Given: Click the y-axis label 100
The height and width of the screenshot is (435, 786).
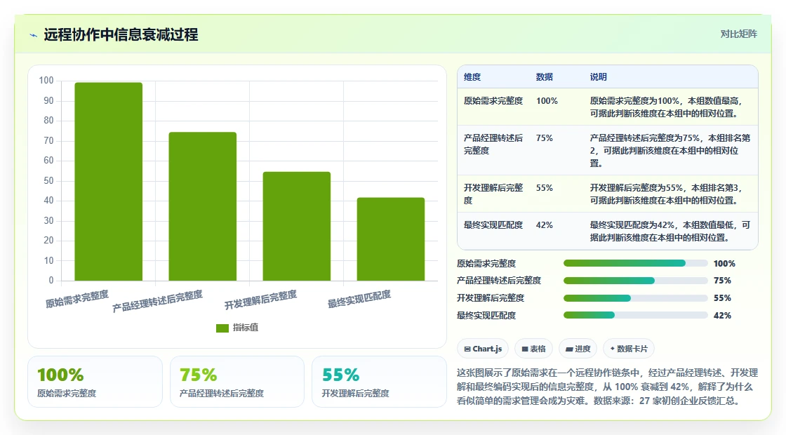Looking at the screenshot, I should 46,80.
